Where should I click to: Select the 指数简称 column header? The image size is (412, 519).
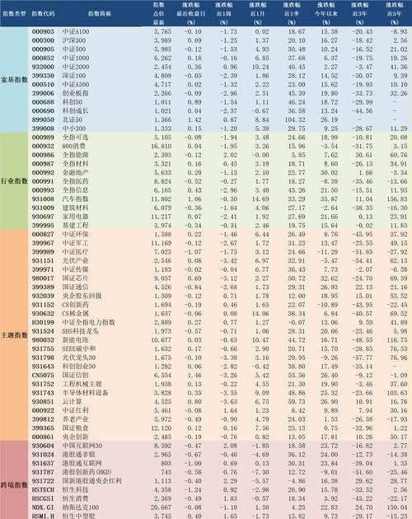[100, 14]
